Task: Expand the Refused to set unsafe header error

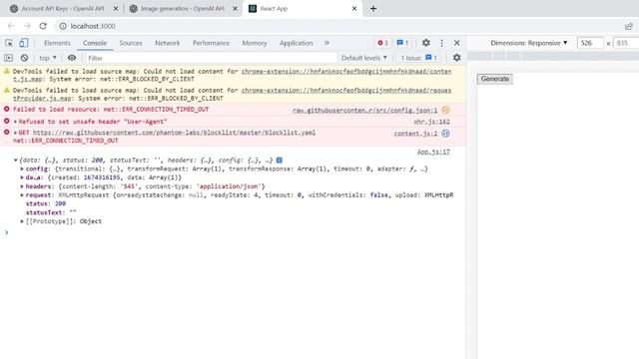Action: [x=16, y=122]
